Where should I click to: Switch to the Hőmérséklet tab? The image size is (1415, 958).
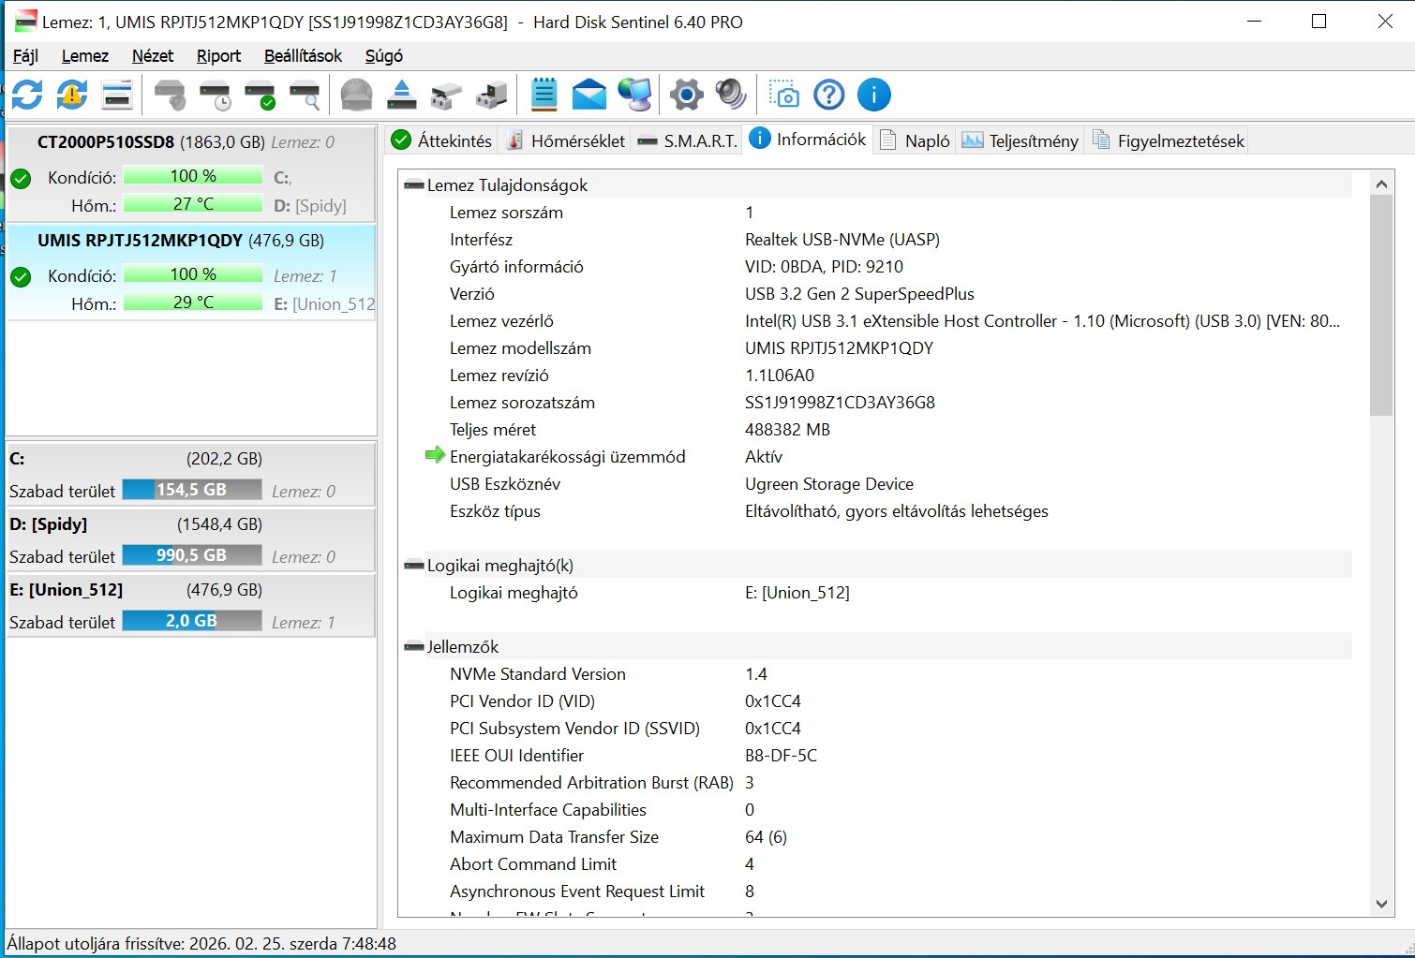click(x=565, y=140)
